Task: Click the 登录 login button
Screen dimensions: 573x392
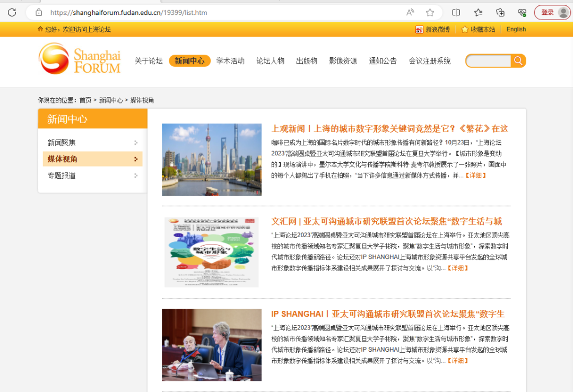Action: pyautogui.click(x=549, y=12)
